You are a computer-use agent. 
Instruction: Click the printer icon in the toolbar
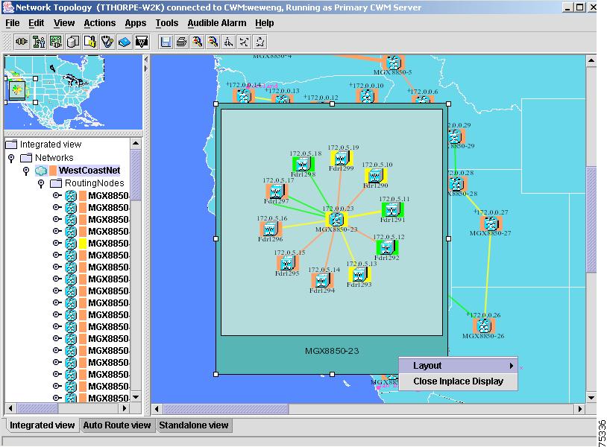[x=181, y=42]
